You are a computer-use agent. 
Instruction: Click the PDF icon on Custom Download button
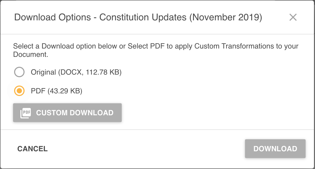(x=25, y=113)
